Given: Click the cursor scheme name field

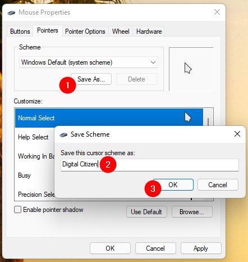Looking at the screenshot, I should pos(150,165).
